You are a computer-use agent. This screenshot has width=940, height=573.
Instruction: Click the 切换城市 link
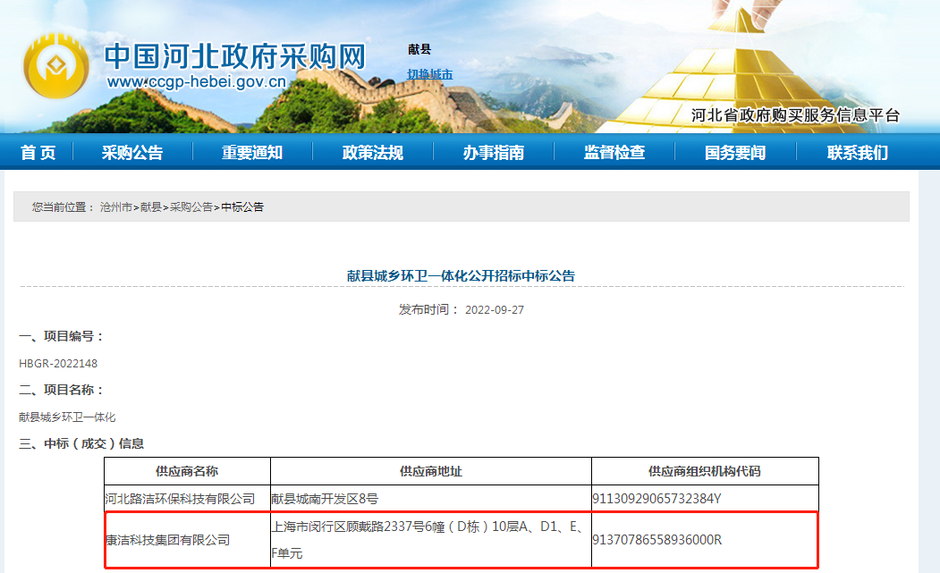click(x=430, y=74)
